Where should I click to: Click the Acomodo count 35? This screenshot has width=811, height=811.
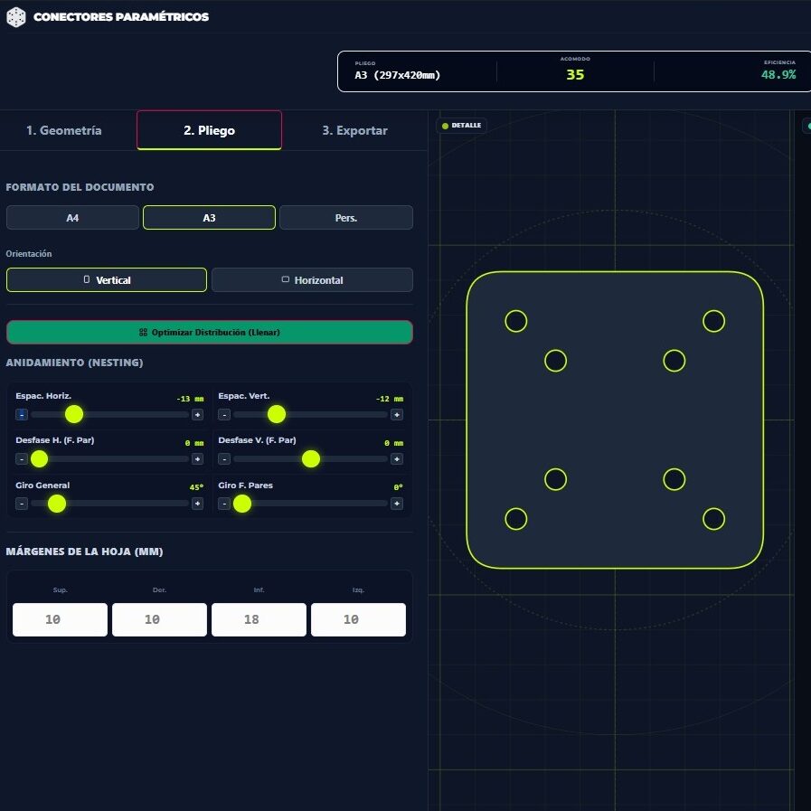pyautogui.click(x=575, y=75)
